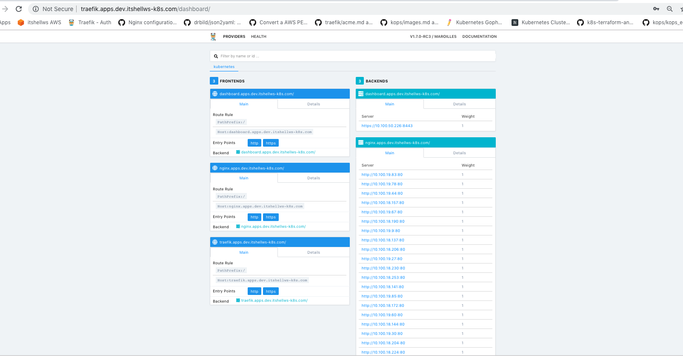
Task: Click server icon of nginx backend card
Action: [x=361, y=143]
